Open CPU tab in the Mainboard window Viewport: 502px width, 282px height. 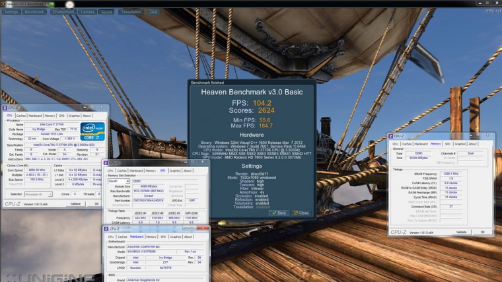(x=111, y=236)
